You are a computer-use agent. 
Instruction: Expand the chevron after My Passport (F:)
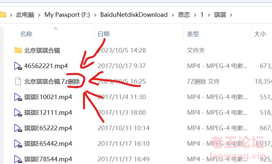click(x=95, y=15)
